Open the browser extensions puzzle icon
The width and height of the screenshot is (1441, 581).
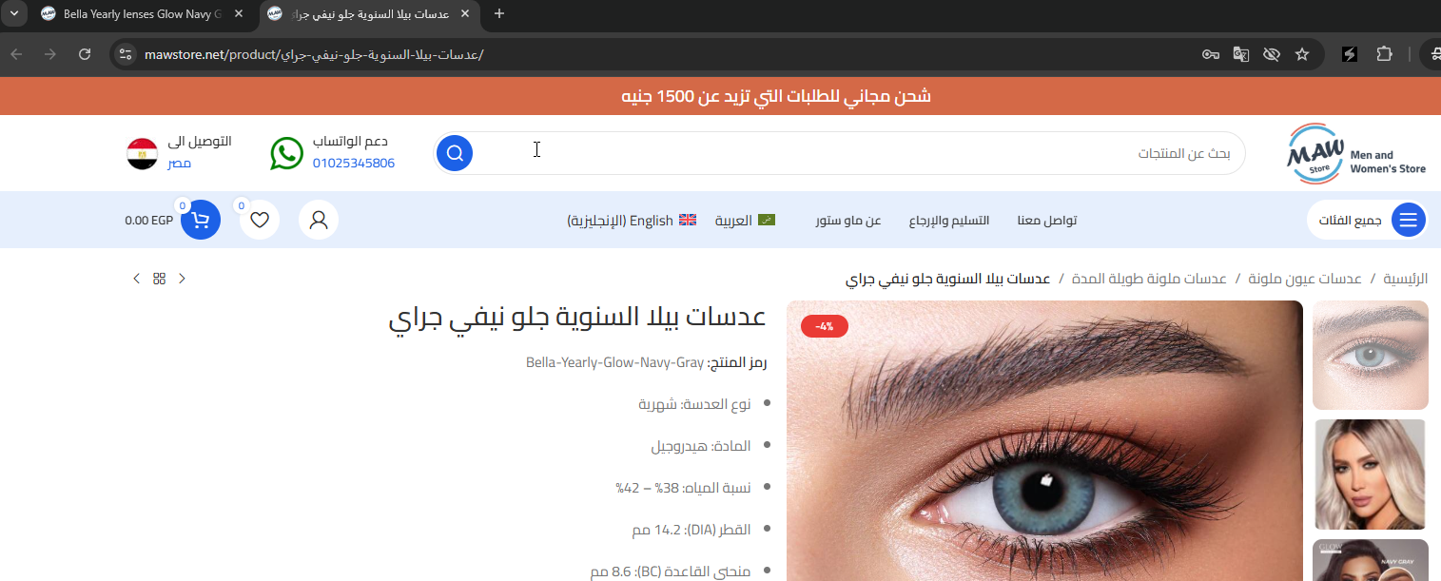pos(1385,54)
